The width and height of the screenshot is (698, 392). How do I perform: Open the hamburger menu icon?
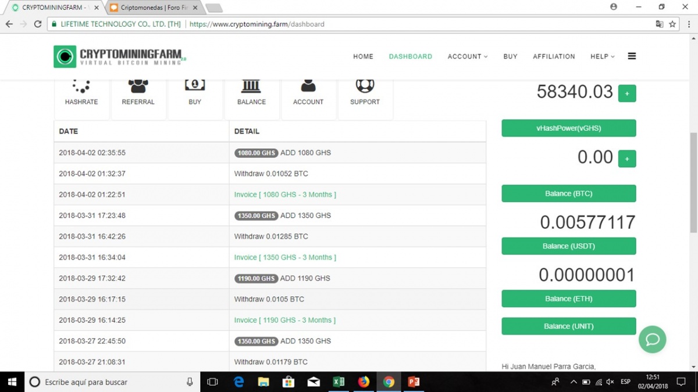point(632,56)
